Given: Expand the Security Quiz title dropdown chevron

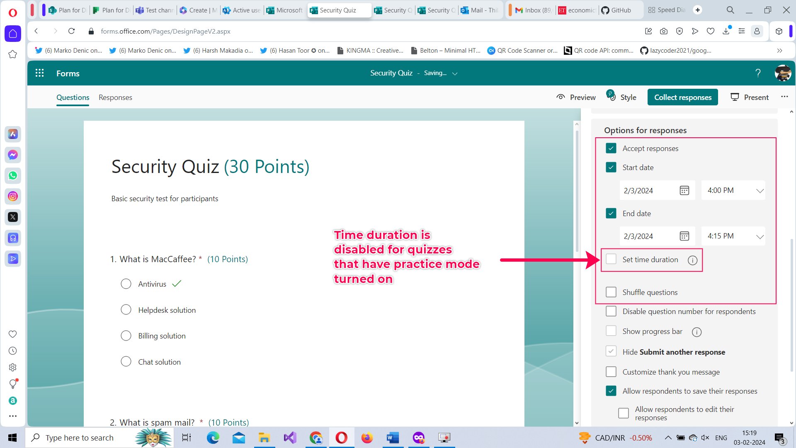Looking at the screenshot, I should (x=455, y=73).
